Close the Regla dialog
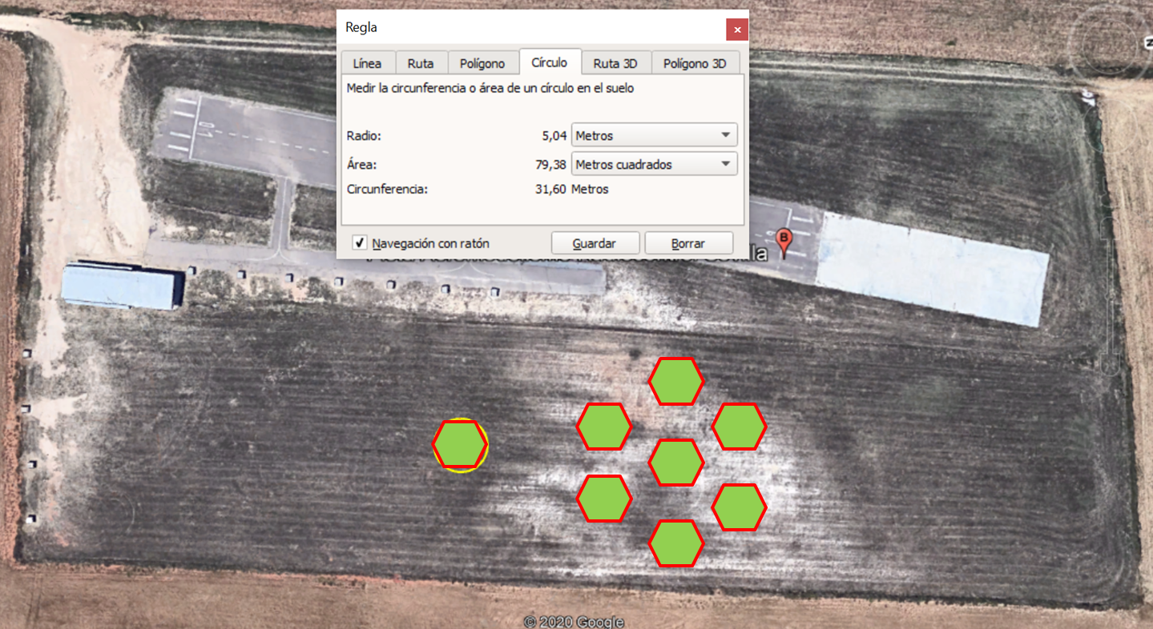Image resolution: width=1153 pixels, height=629 pixels. (x=736, y=30)
